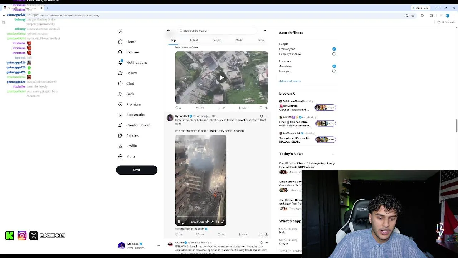Image resolution: width=458 pixels, height=258 pixels.
Task: Switch to the Lists tab
Action: (260, 40)
